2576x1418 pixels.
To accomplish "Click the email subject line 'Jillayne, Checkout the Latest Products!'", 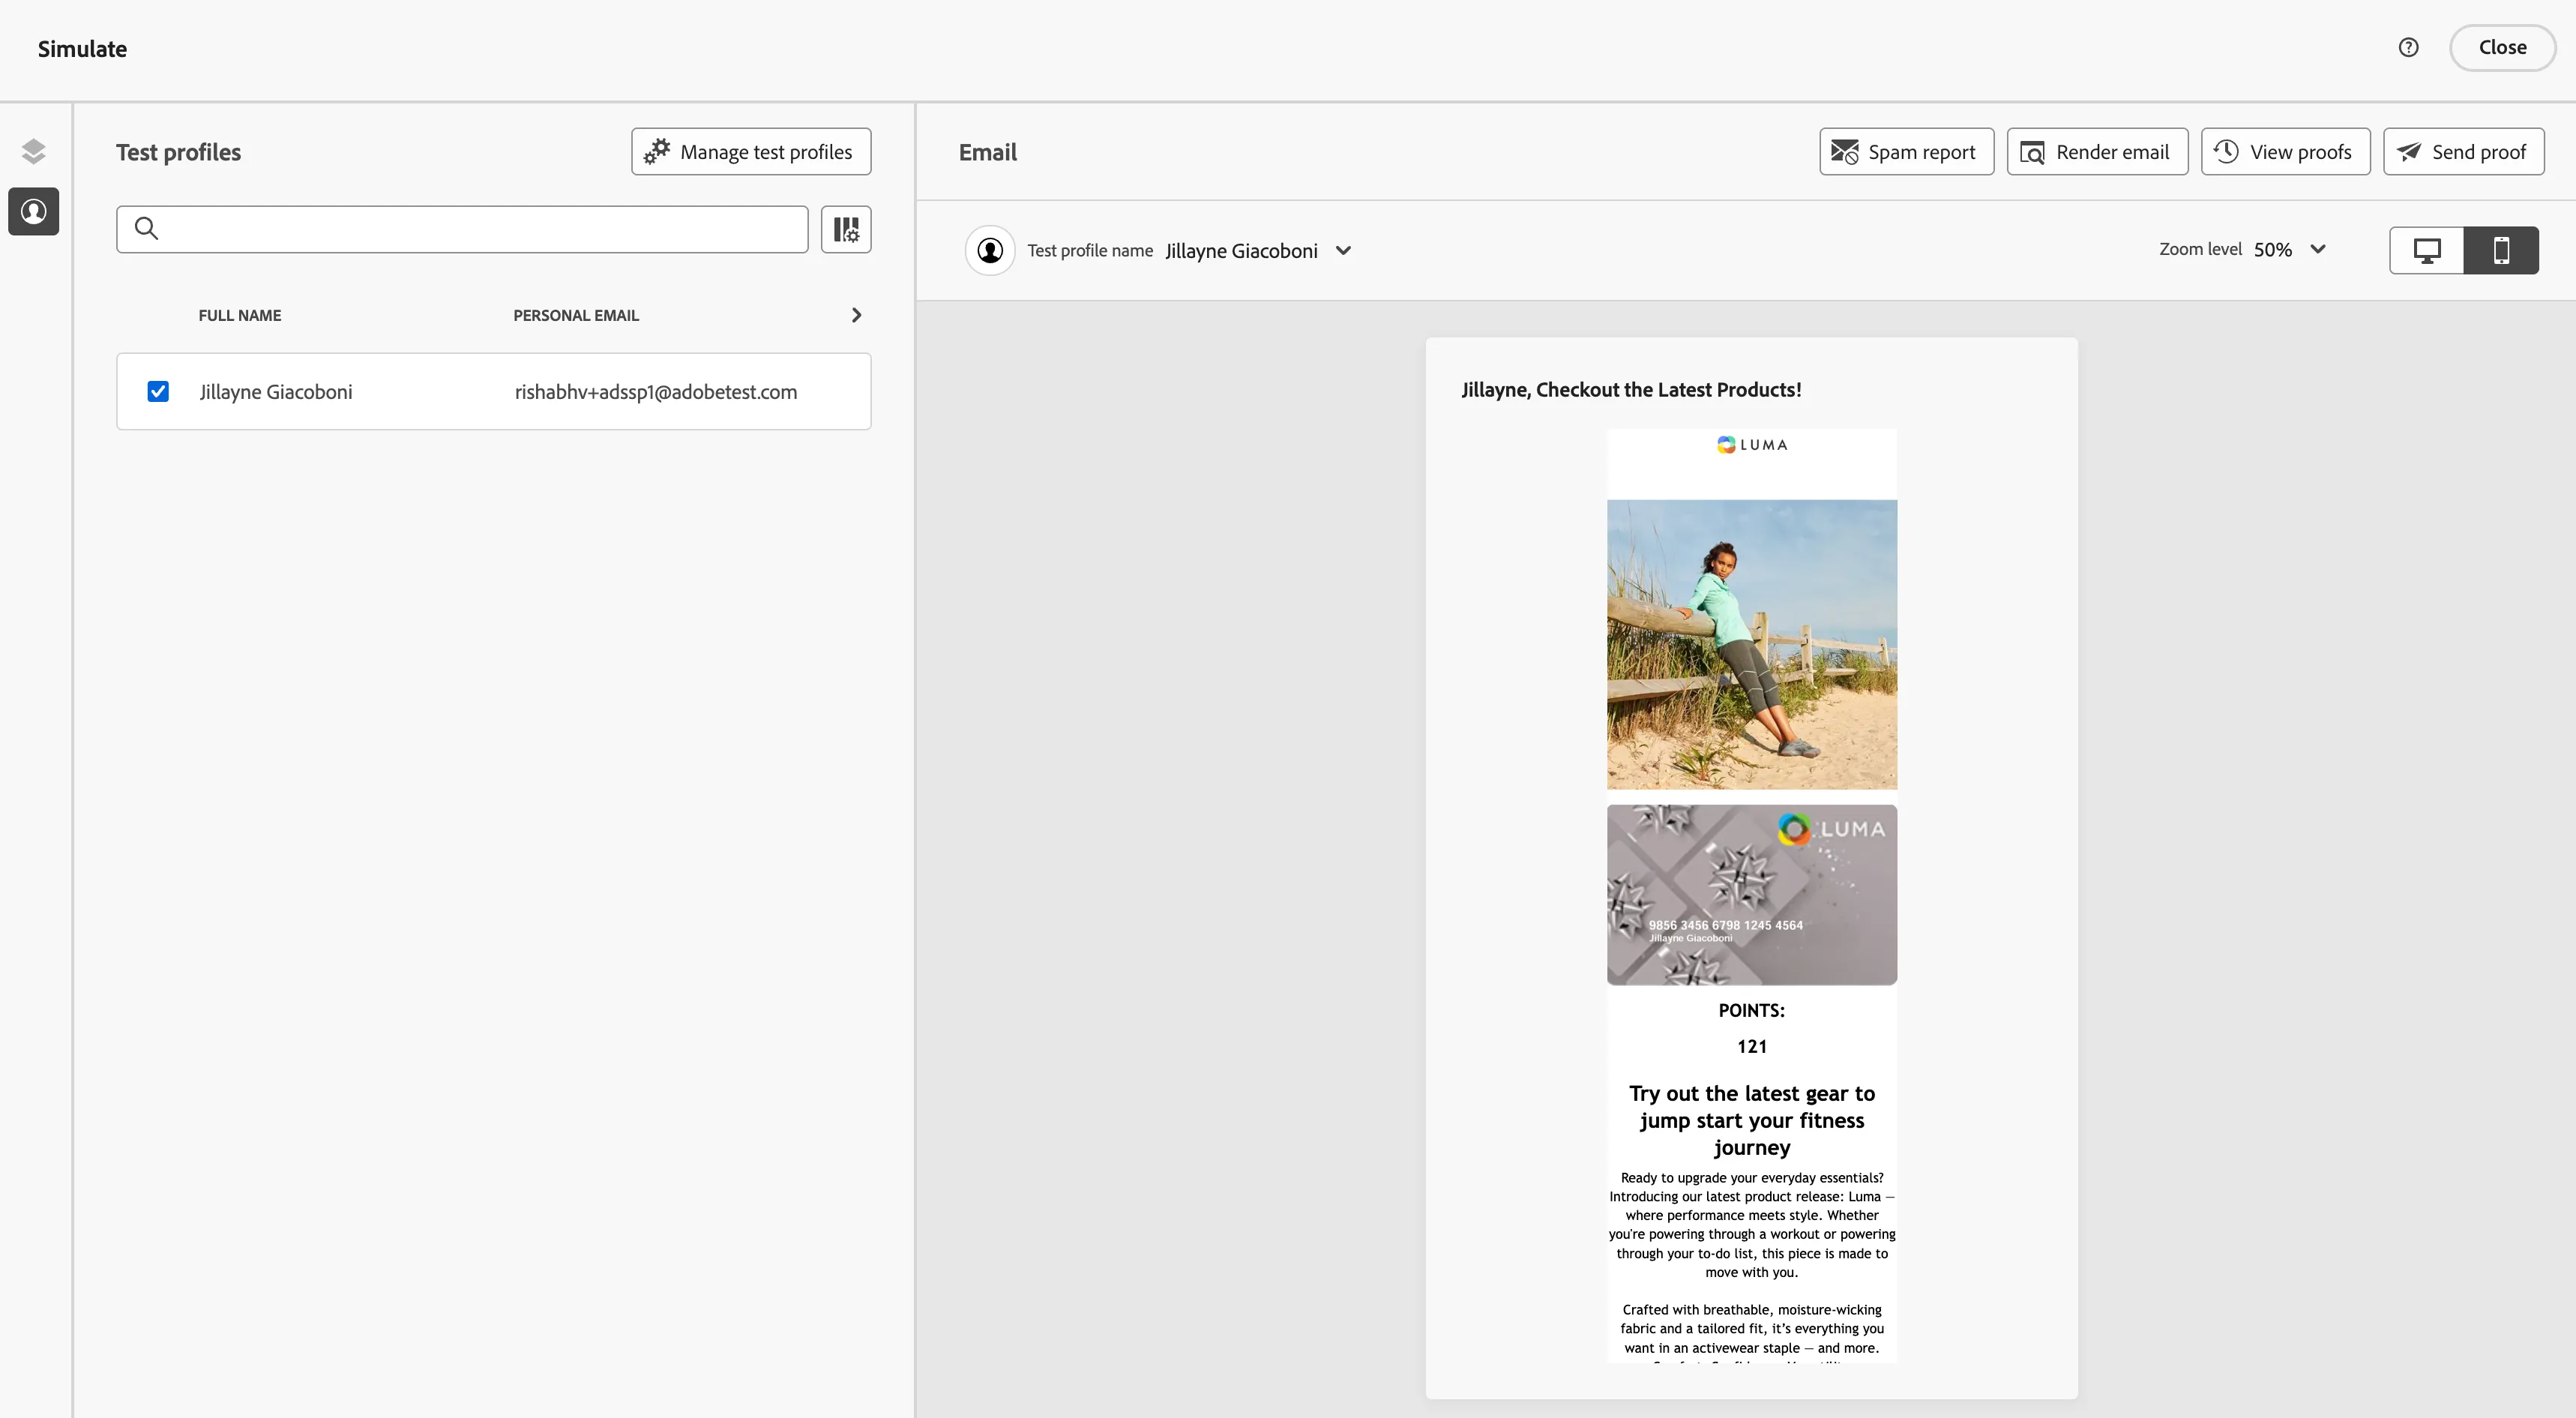I will [1631, 390].
